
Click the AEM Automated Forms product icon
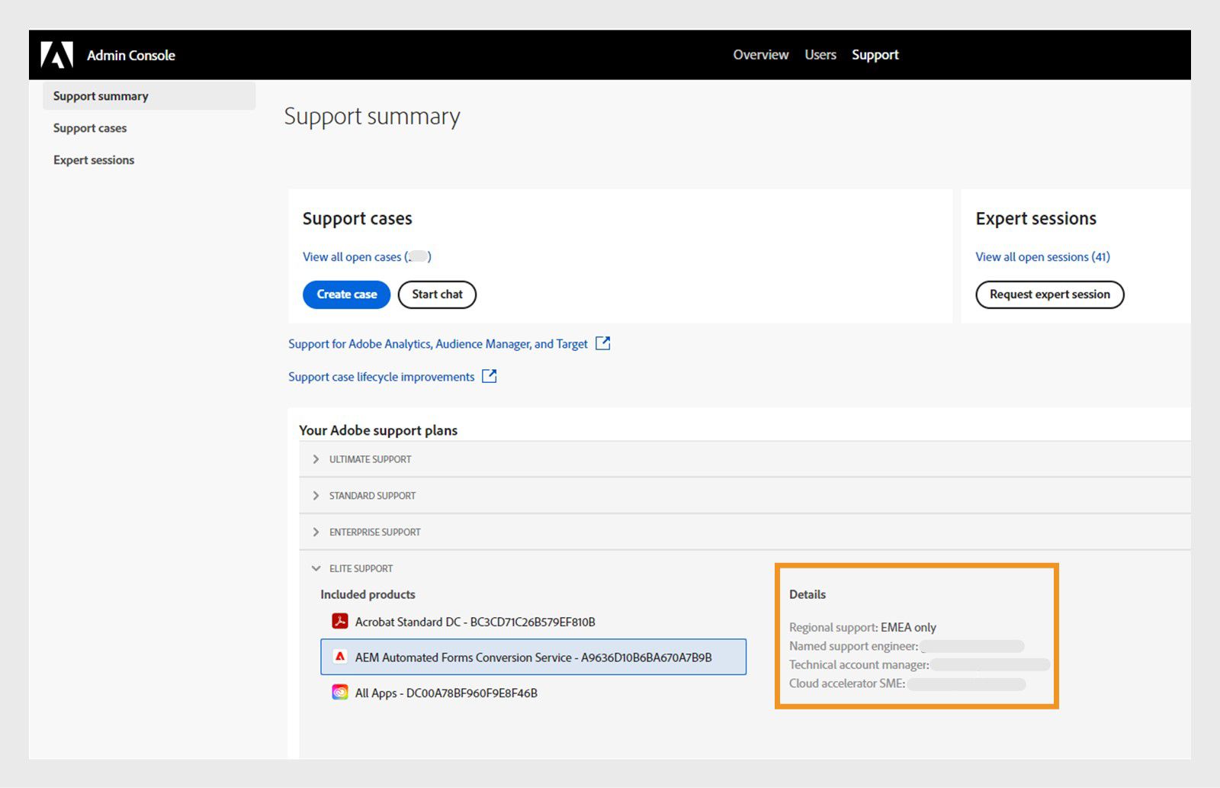[x=340, y=657]
